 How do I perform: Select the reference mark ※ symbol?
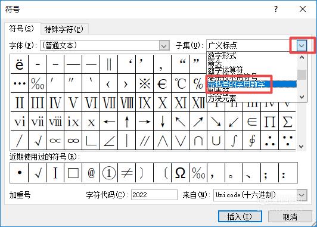145,83
